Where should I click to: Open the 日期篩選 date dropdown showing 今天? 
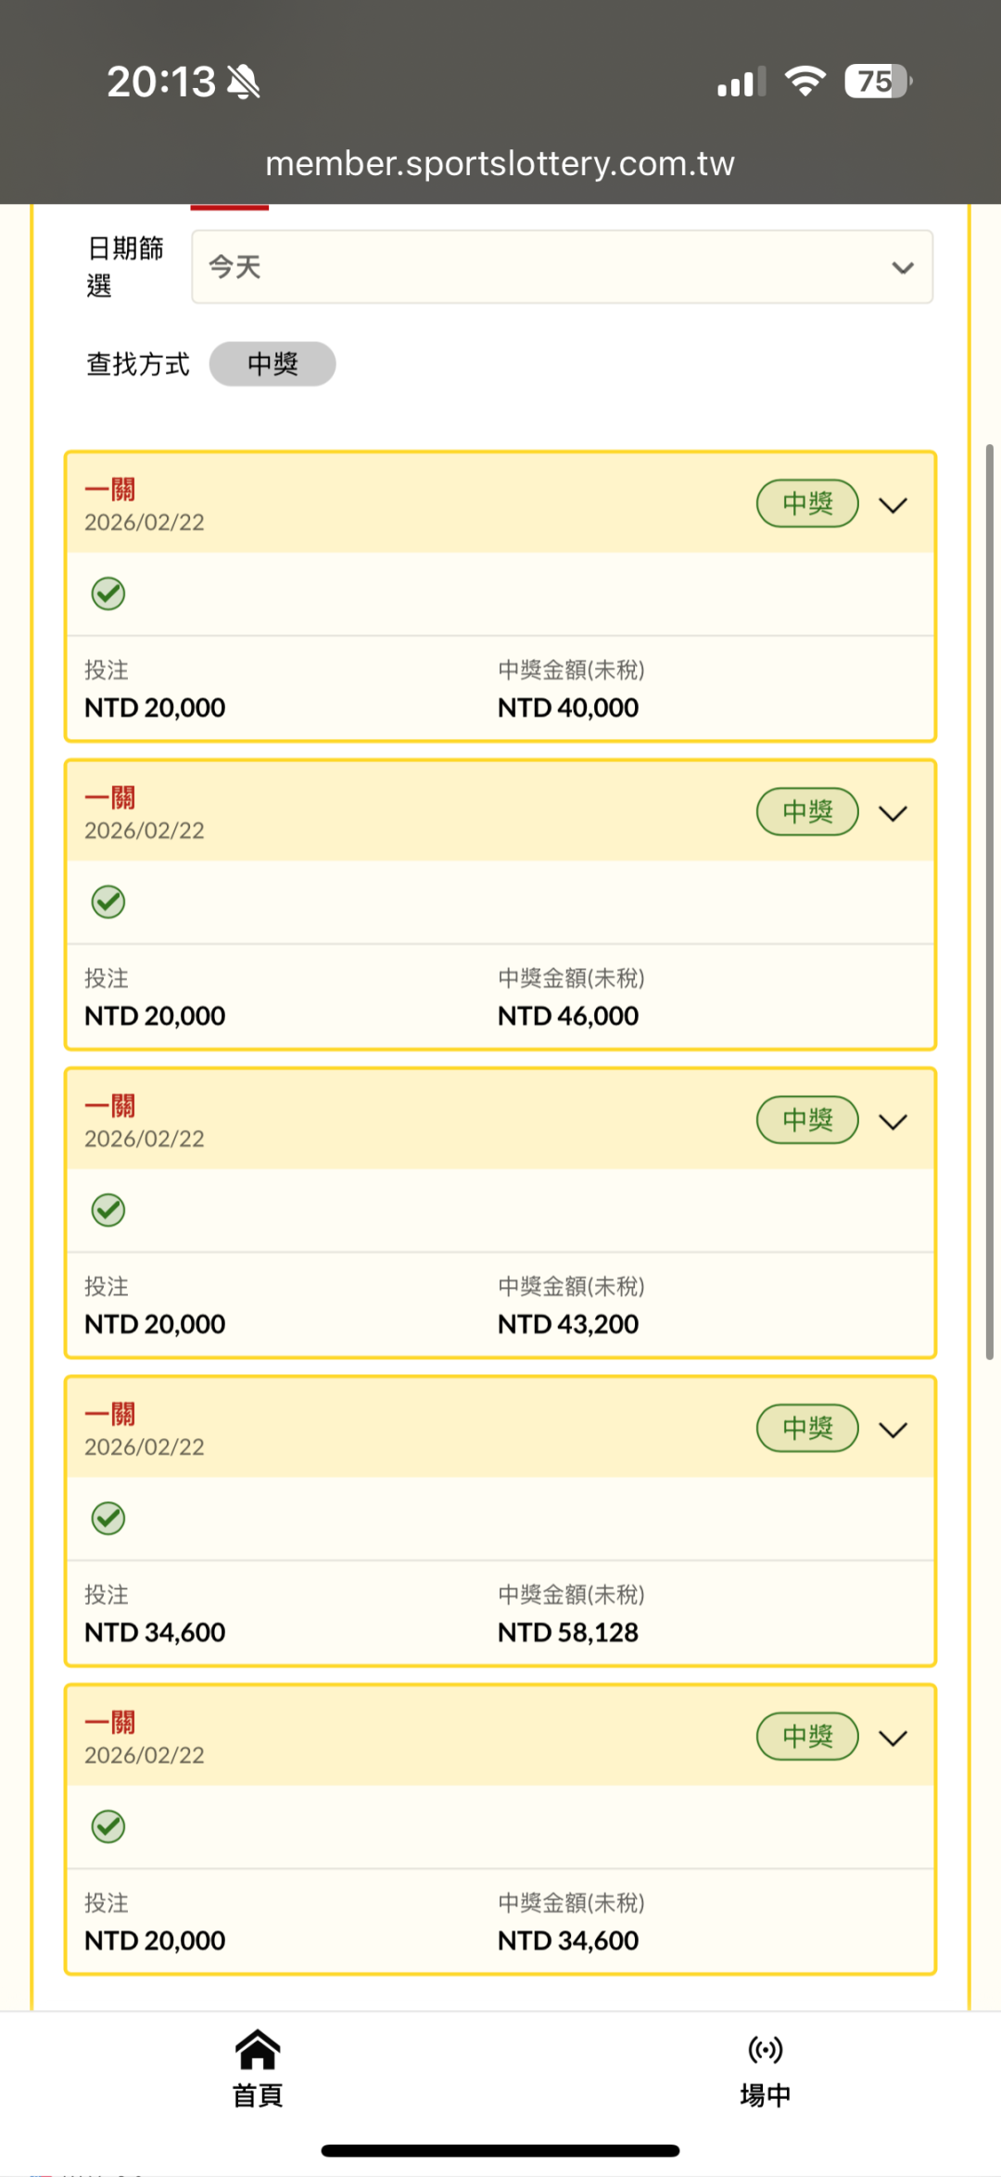click(x=562, y=267)
